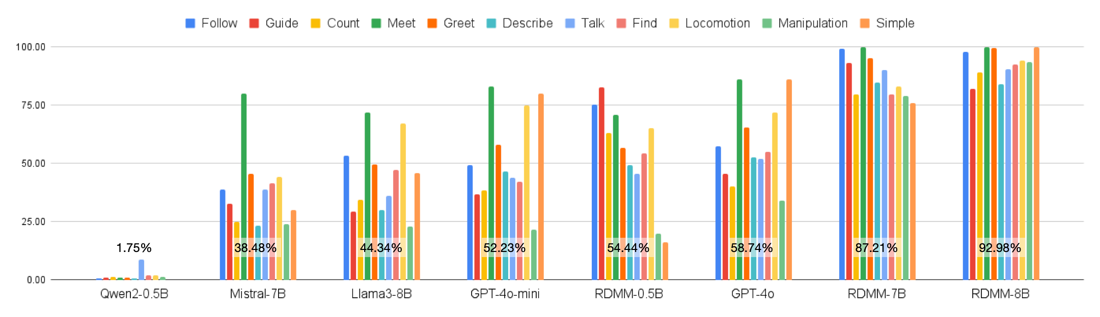Image resolution: width=1100 pixels, height=317 pixels.
Task: Click the GPT-4o-mini axis label
Action: [505, 294]
